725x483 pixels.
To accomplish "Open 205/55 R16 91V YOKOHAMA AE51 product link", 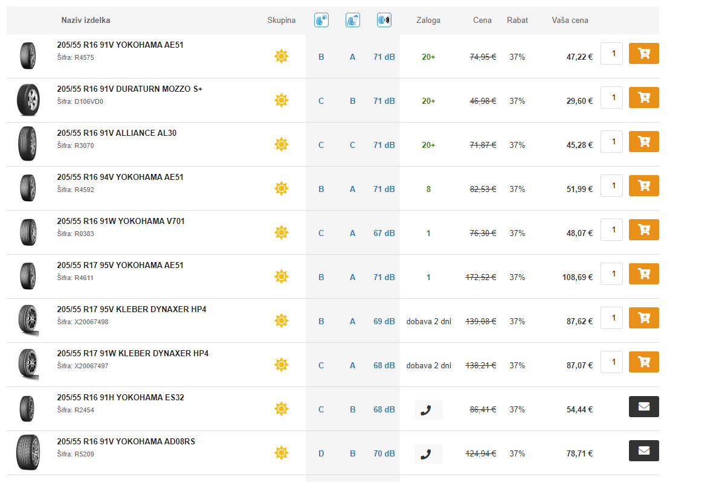I will 120,45.
